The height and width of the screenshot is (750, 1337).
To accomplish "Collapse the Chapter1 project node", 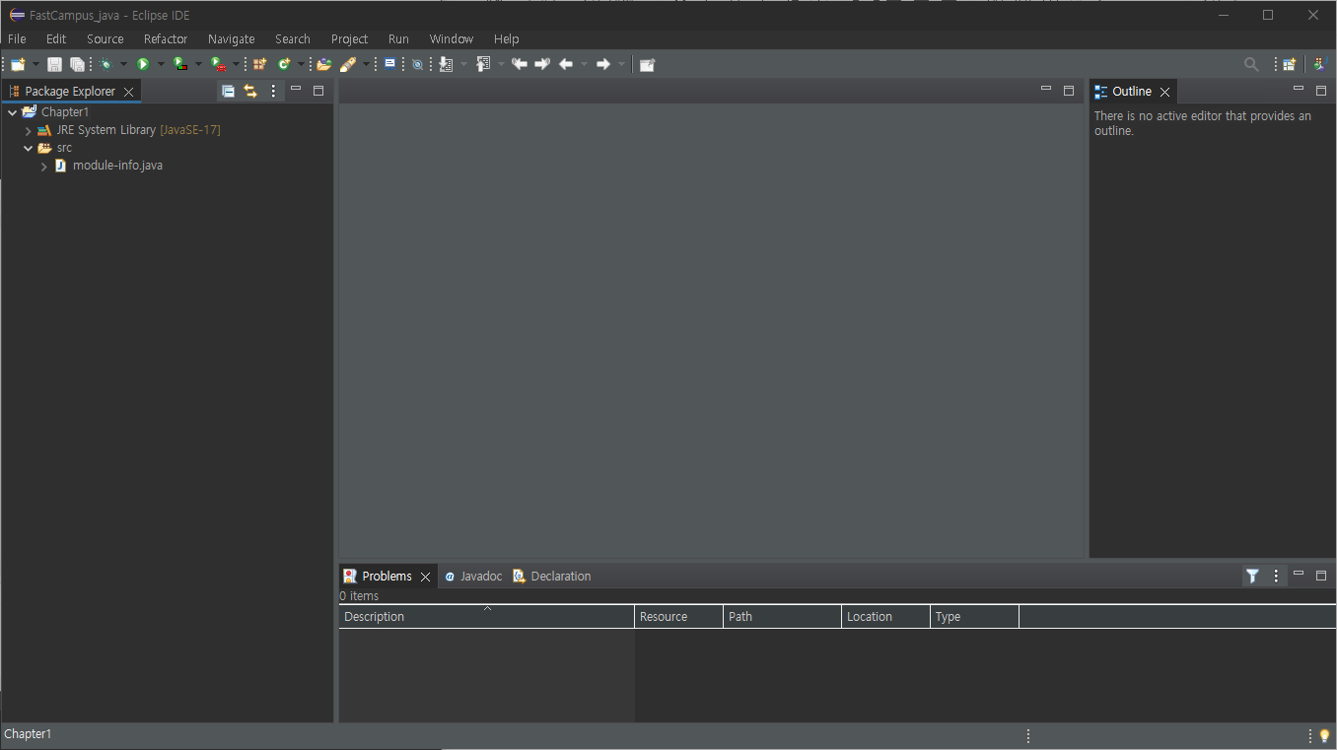I will (x=13, y=112).
